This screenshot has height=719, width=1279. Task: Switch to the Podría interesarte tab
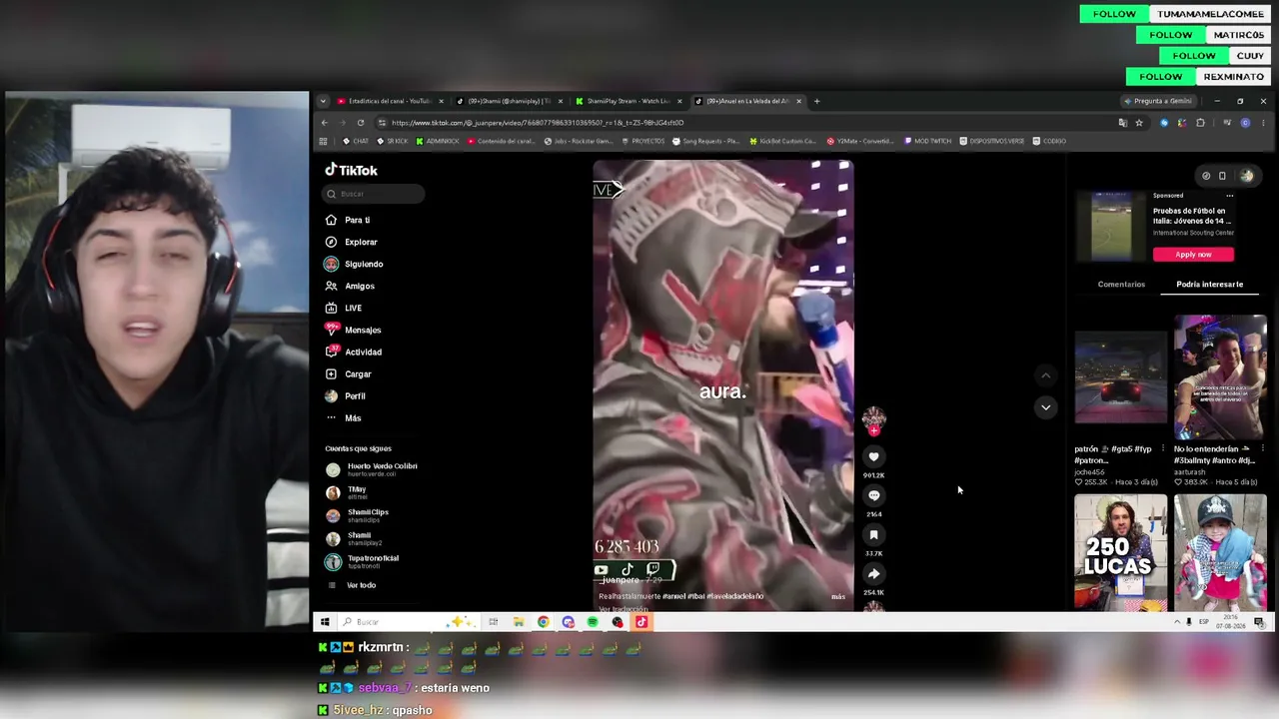tap(1209, 285)
